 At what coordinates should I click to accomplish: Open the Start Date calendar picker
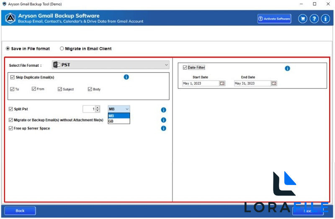tap(222, 83)
